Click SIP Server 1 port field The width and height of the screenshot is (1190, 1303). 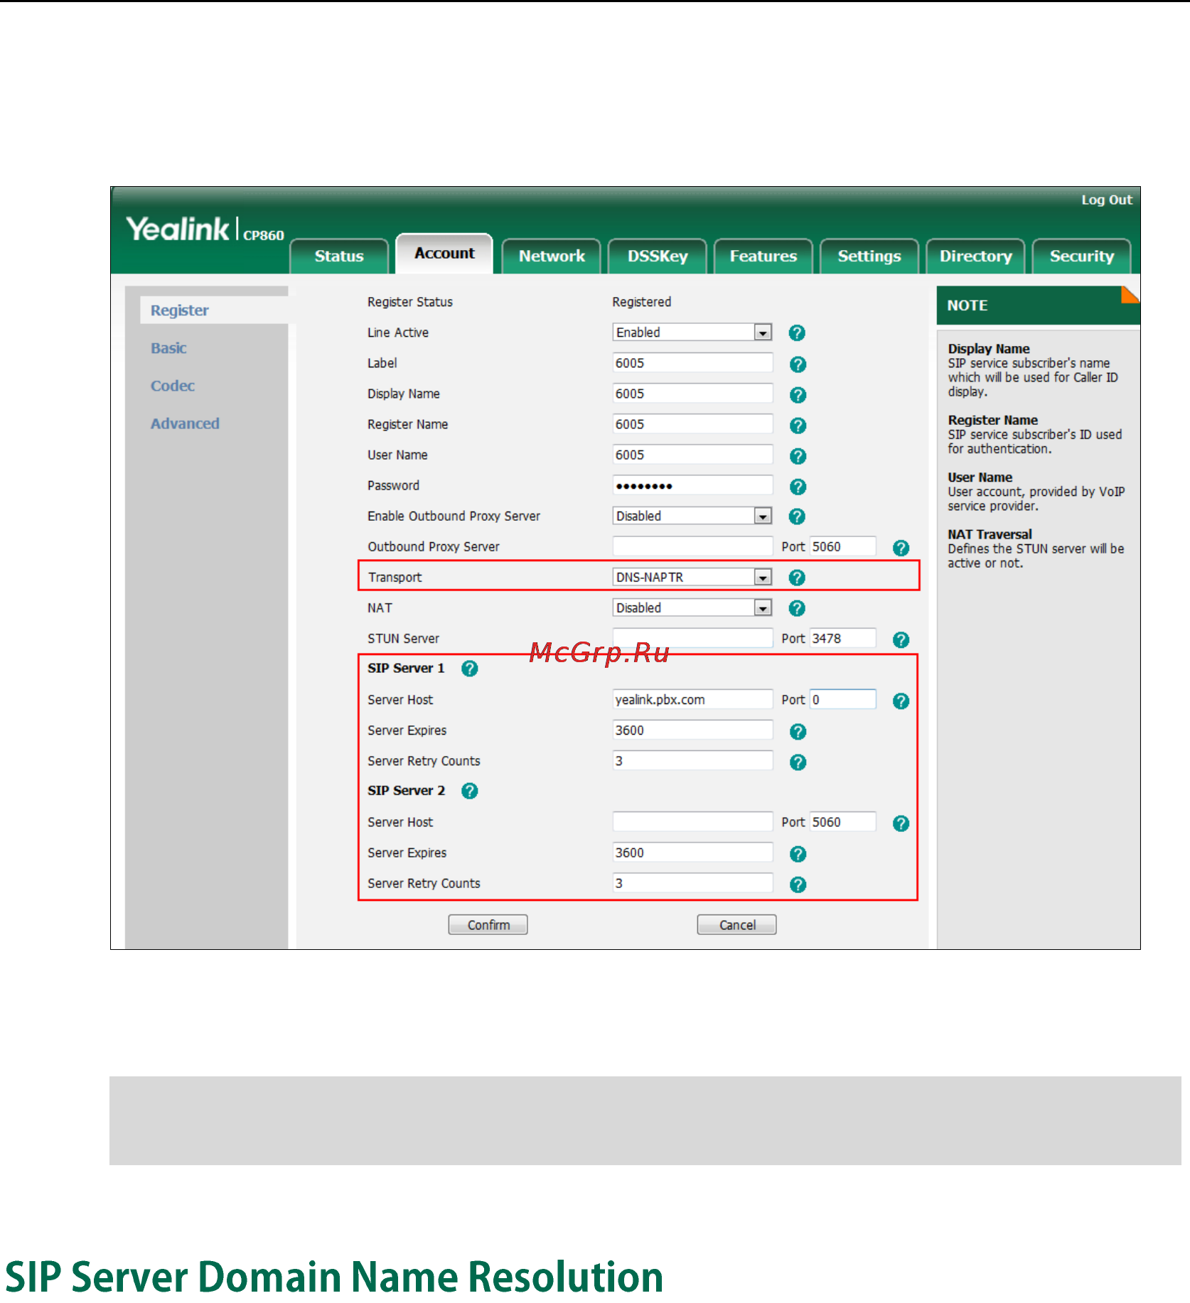pos(843,700)
